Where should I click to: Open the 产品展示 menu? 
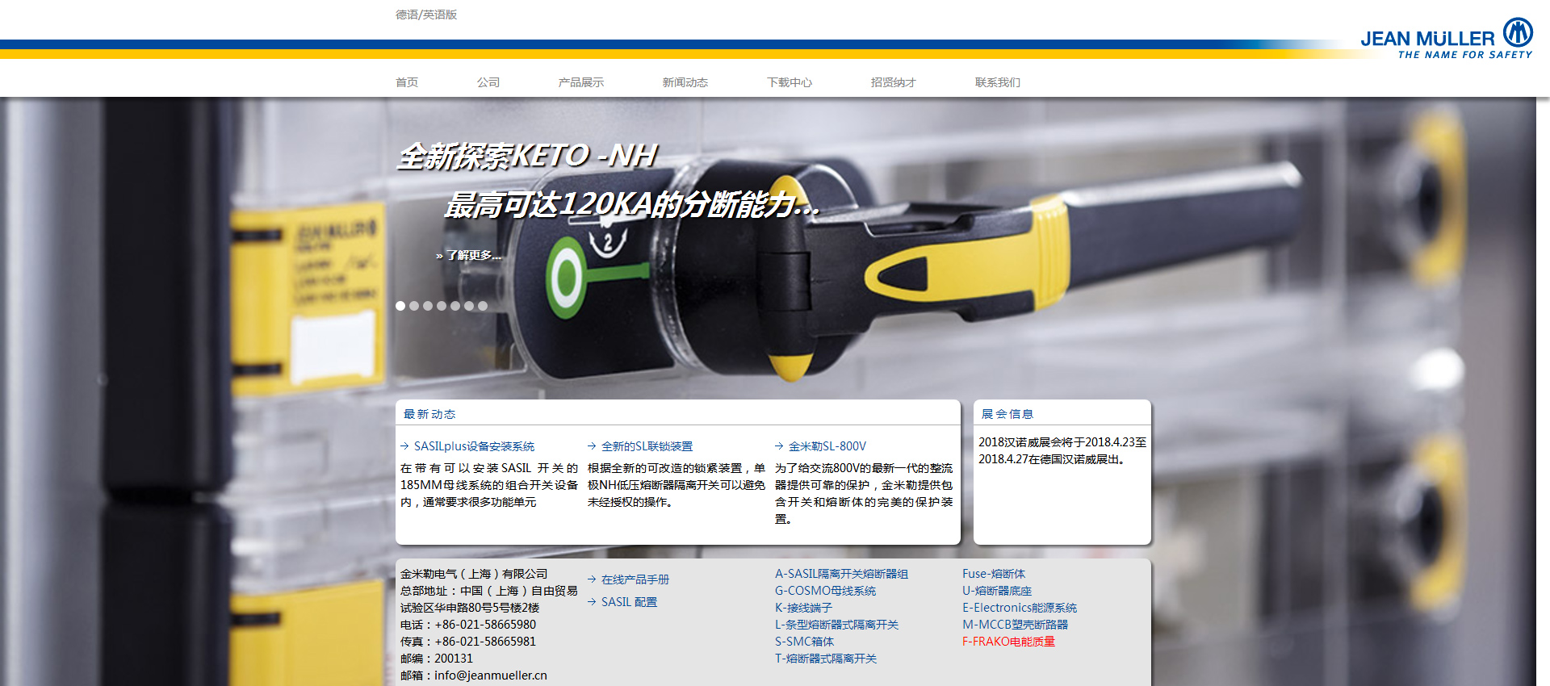click(580, 82)
